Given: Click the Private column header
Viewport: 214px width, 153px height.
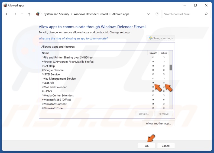Looking at the screenshot, I should [153, 53].
